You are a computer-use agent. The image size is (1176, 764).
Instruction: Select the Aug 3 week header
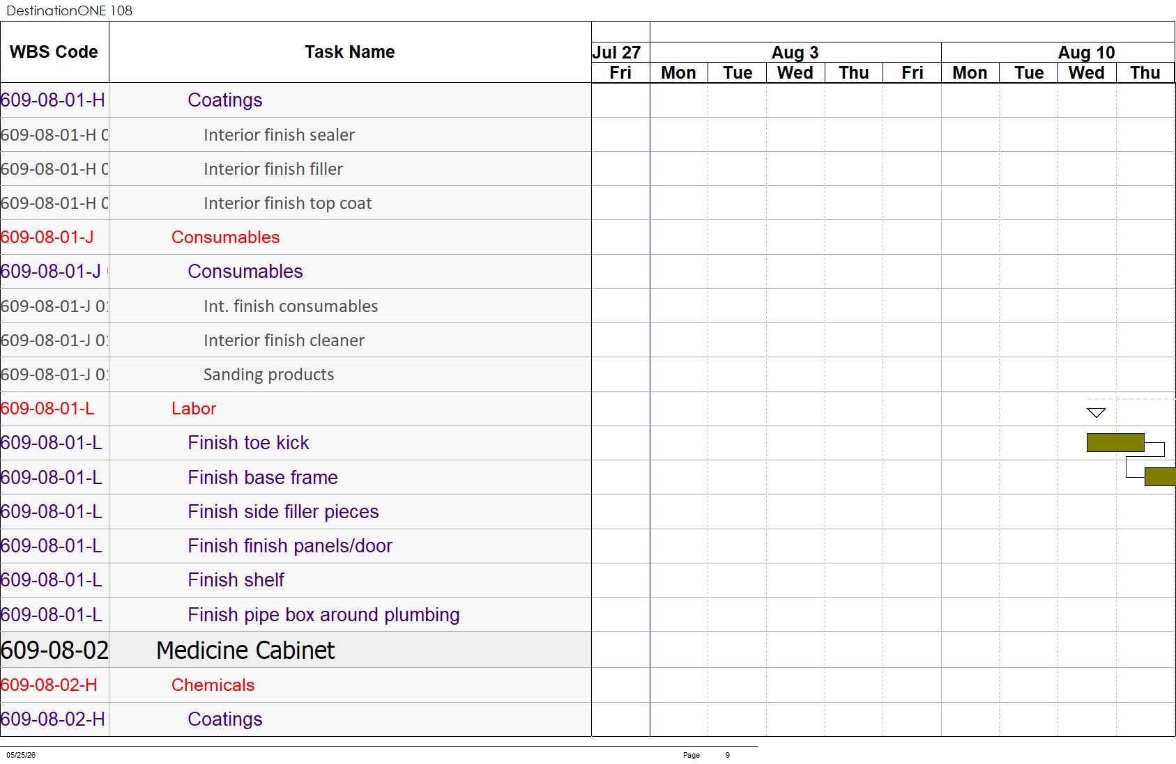coord(795,52)
